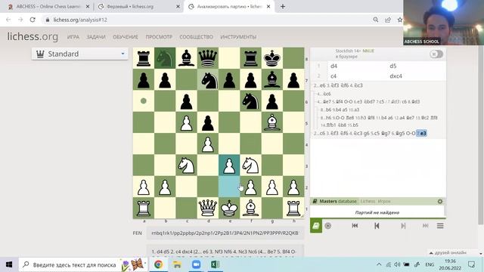
Task: Step back one move
Action: (377, 226)
